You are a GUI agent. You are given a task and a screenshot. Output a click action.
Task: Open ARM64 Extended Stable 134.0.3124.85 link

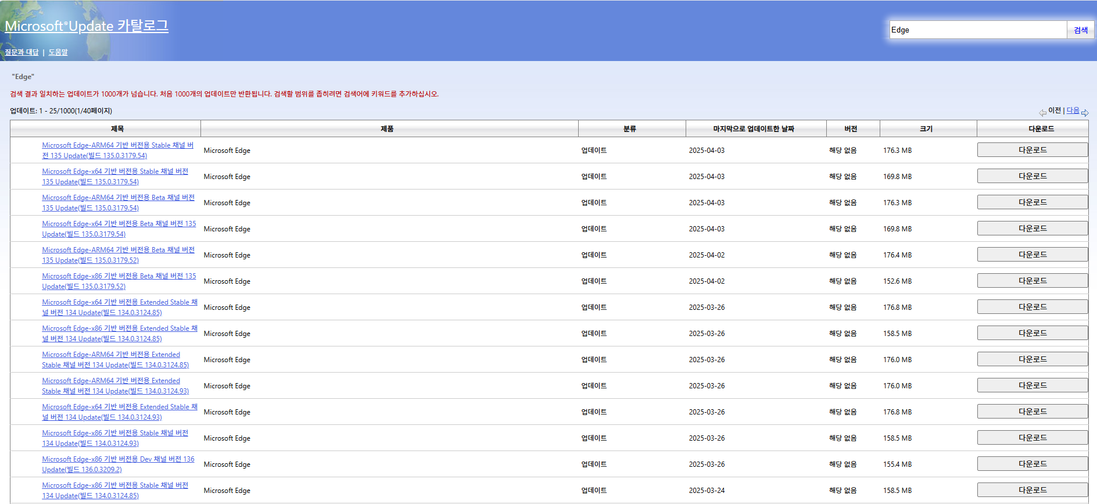click(116, 360)
